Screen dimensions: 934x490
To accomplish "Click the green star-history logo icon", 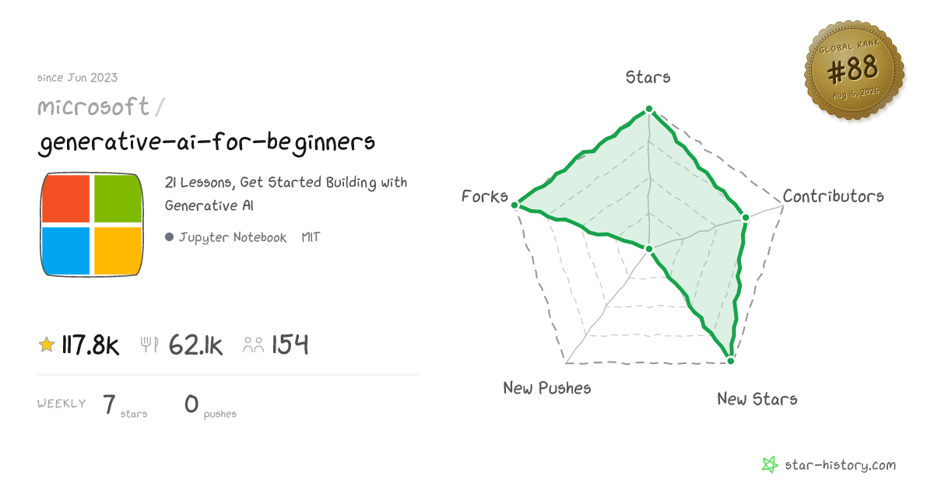I will (x=770, y=465).
